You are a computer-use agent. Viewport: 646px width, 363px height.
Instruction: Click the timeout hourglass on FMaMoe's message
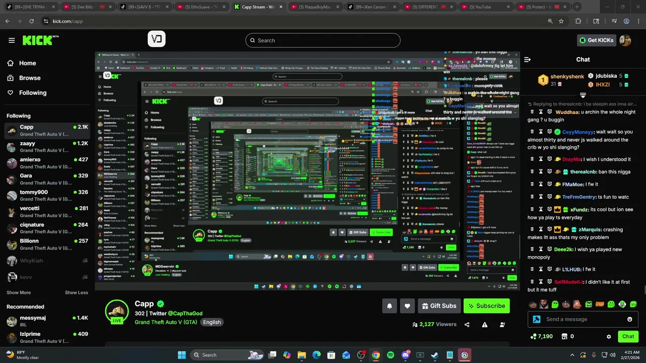tap(541, 184)
